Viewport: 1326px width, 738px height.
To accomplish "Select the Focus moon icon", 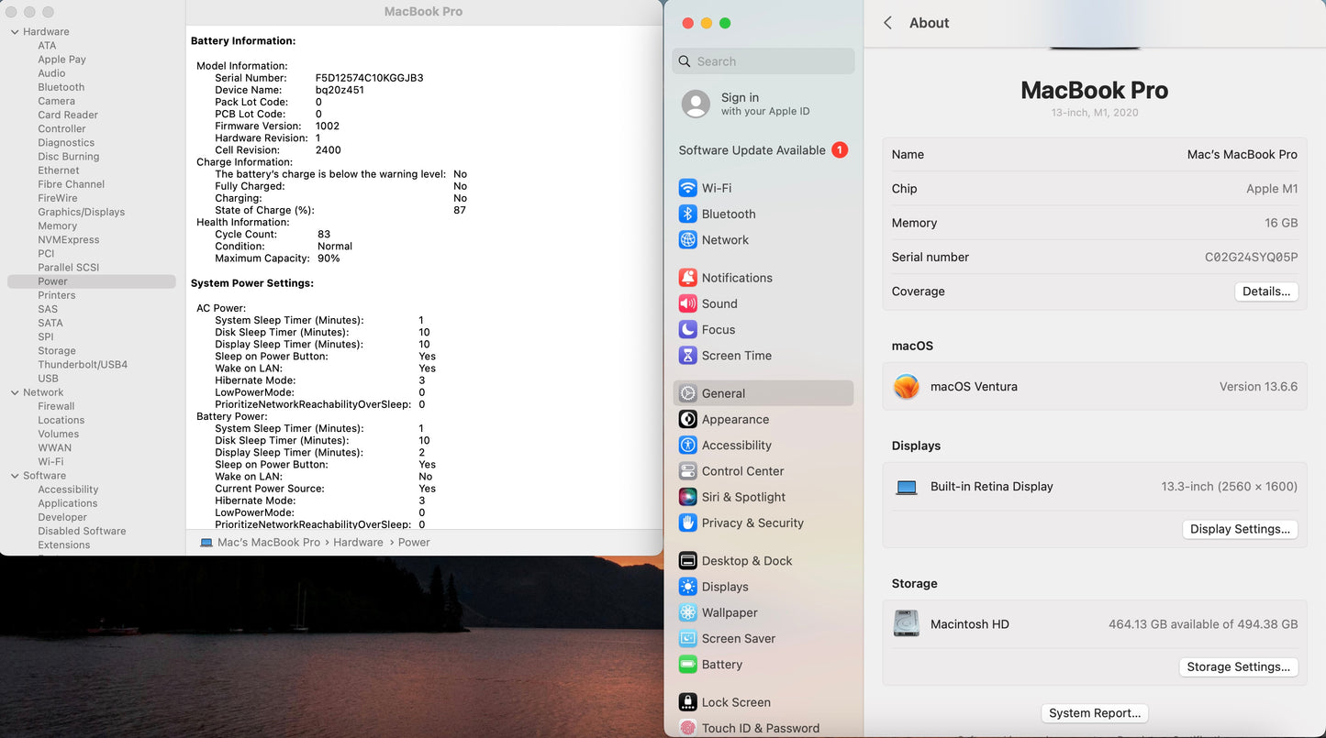I will point(687,329).
